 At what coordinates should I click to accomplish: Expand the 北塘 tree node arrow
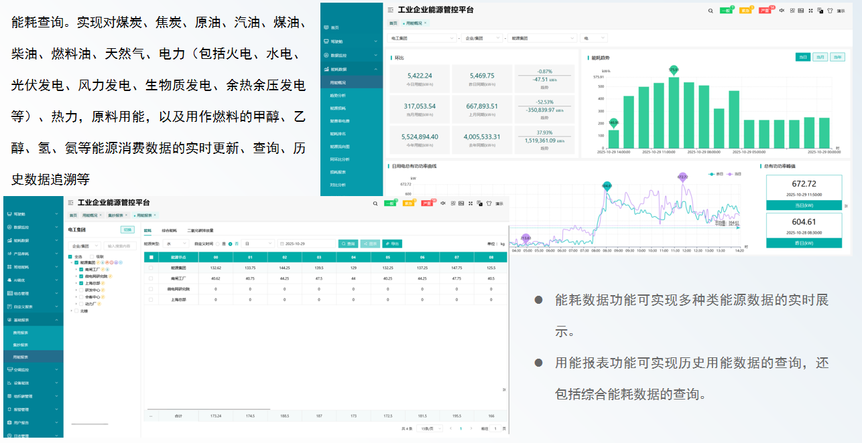[x=71, y=311]
